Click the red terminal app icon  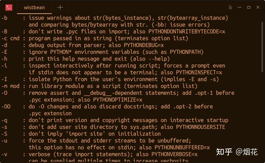pos(9,8)
